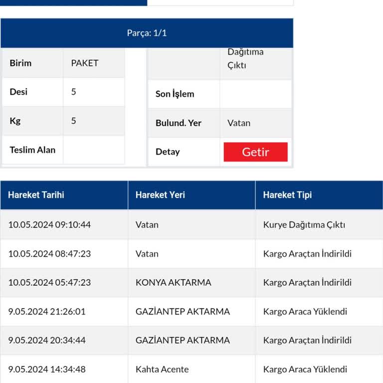Click the red Getir button

tap(255, 152)
